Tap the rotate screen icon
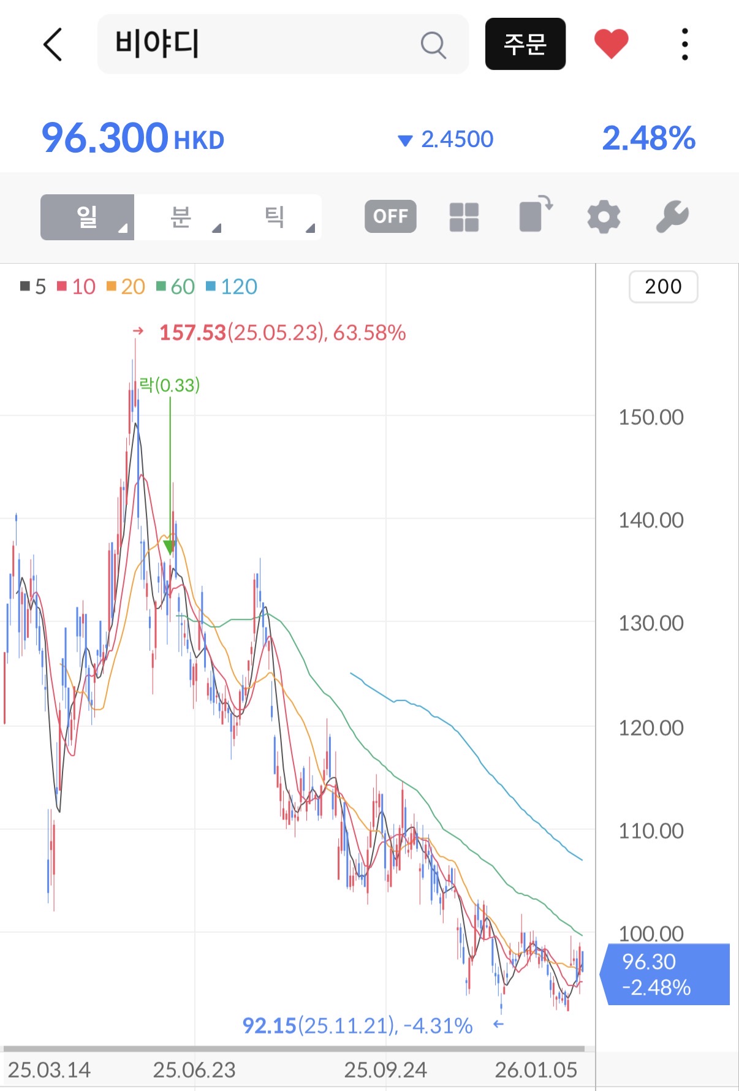Viewport: 739px width, 1091px height. pyautogui.click(x=535, y=215)
